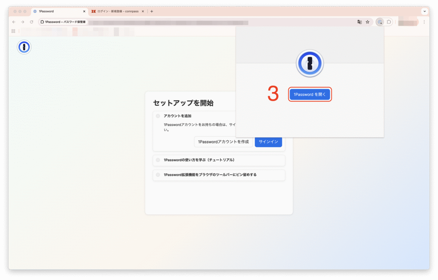Click the browser forward arrow
Screen dimensions: 438x280
pos(23,22)
